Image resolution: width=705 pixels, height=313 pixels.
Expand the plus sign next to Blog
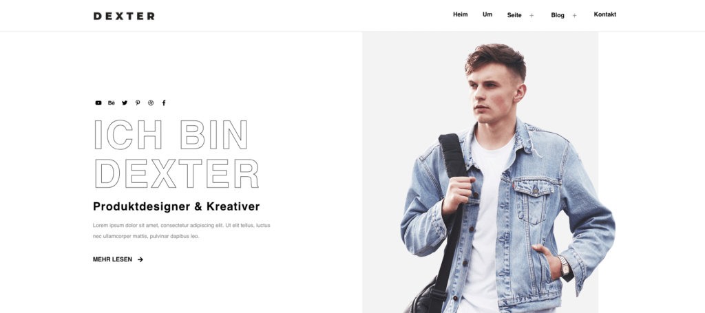pos(574,15)
